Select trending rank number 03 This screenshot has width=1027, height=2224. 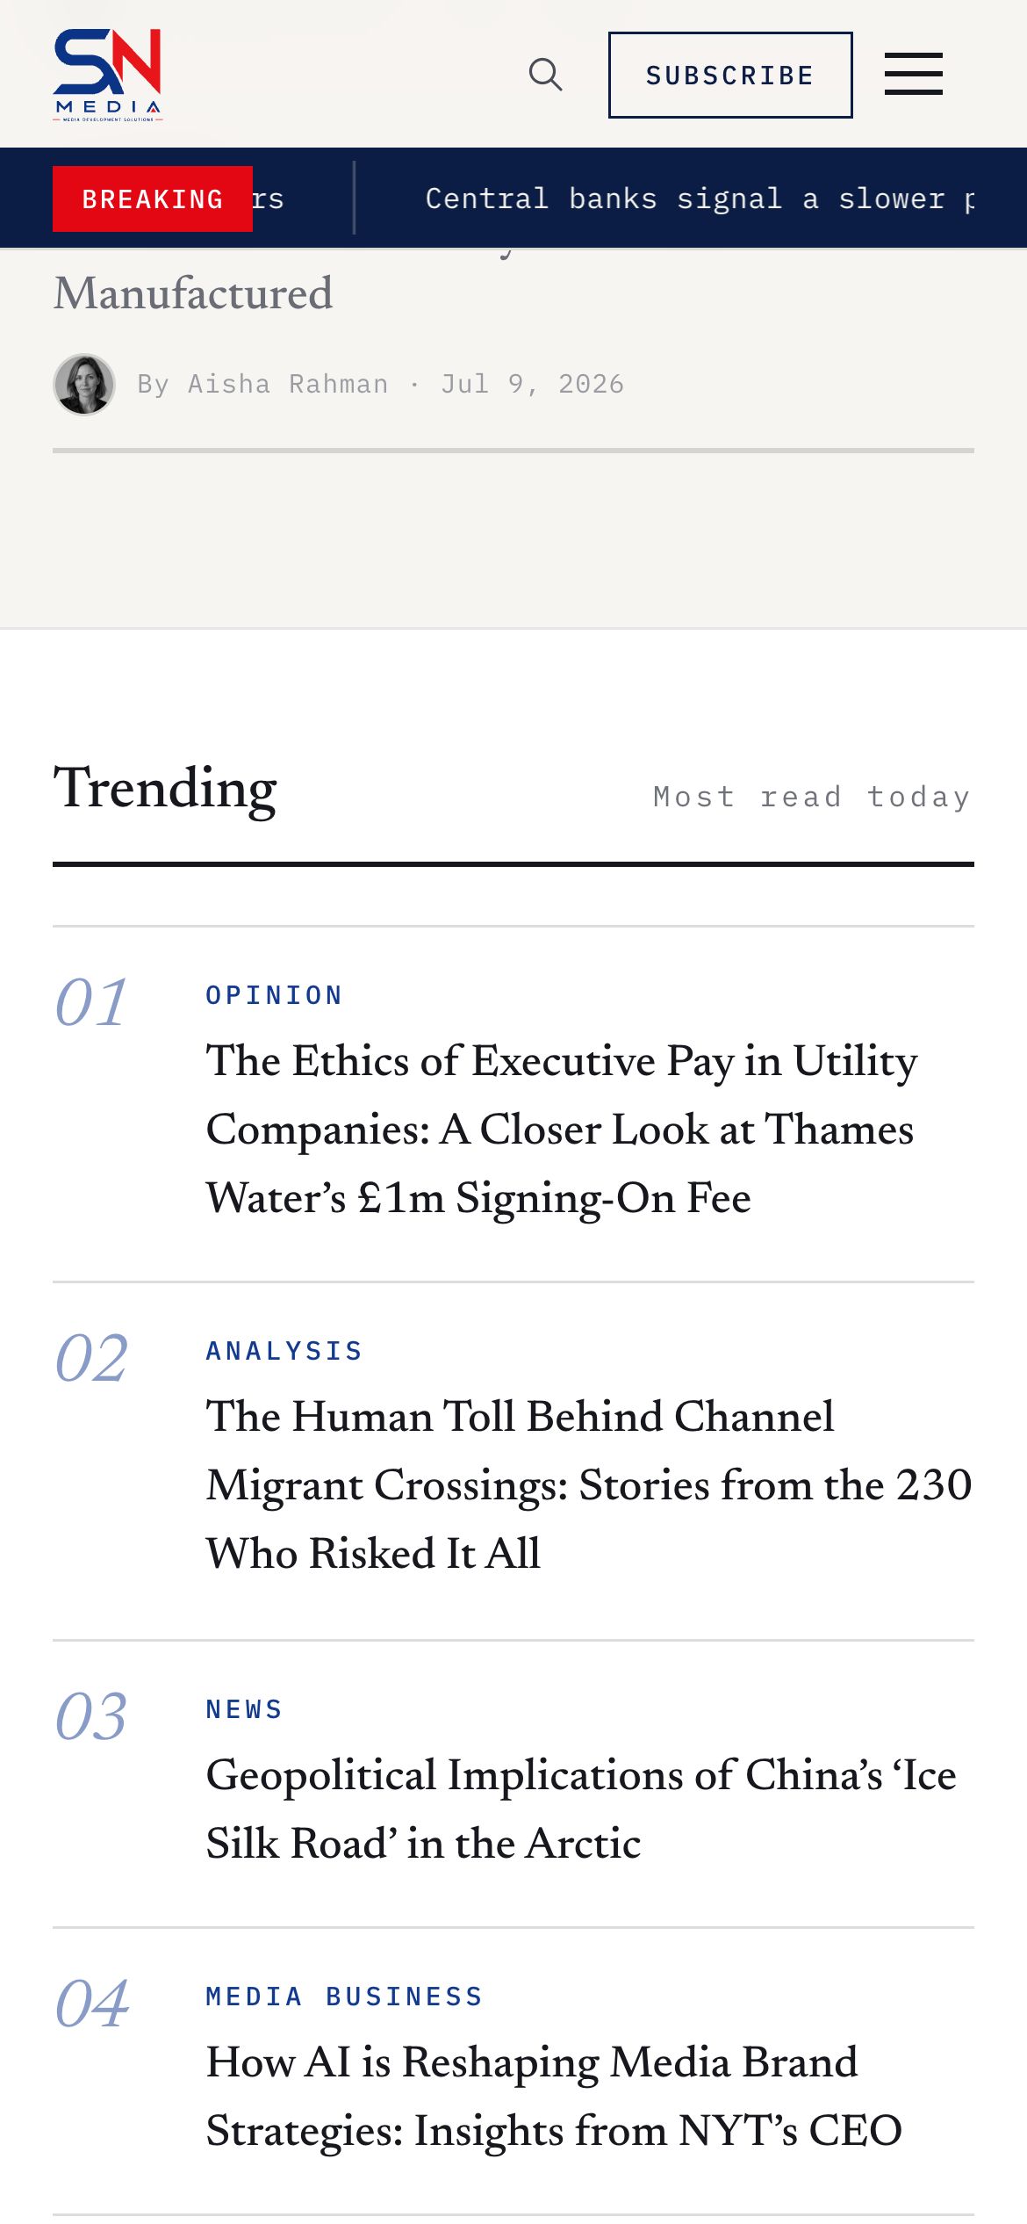click(91, 1717)
